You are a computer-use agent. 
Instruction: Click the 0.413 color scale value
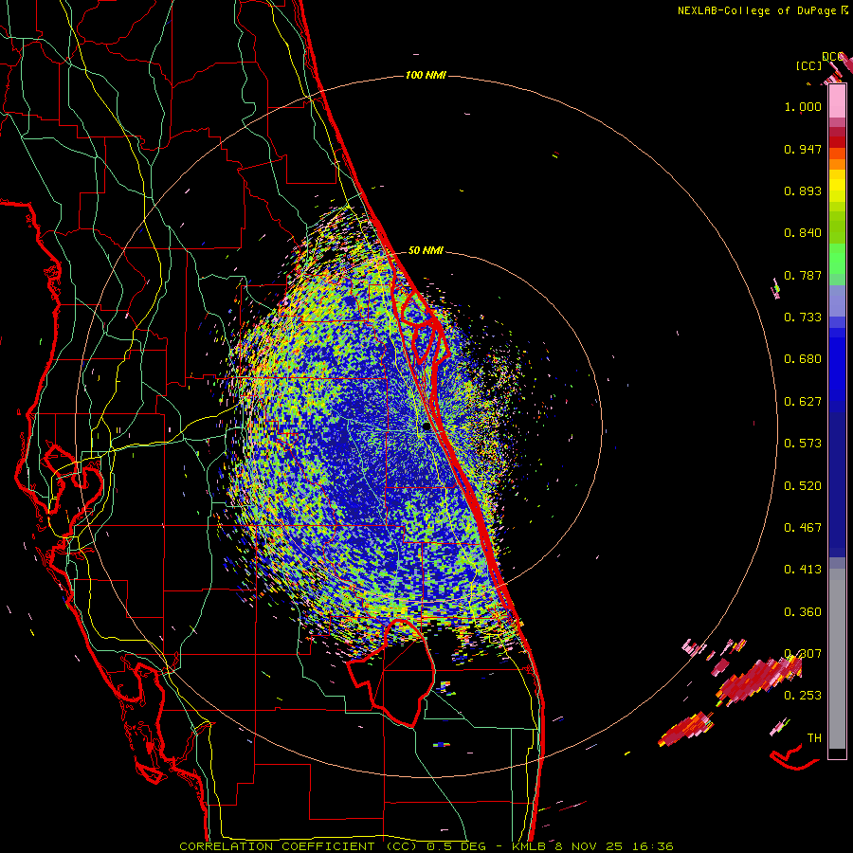click(x=803, y=570)
